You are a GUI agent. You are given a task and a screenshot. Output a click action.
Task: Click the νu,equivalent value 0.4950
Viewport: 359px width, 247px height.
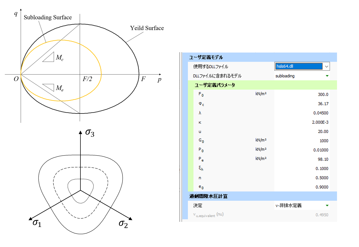tap(322, 215)
